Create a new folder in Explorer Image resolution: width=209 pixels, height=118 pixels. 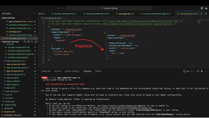click(28, 42)
